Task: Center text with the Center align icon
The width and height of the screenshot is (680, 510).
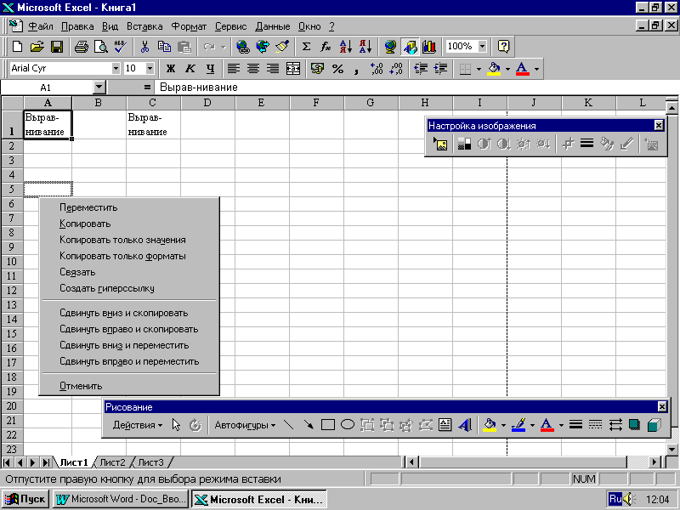Action: tap(253, 69)
